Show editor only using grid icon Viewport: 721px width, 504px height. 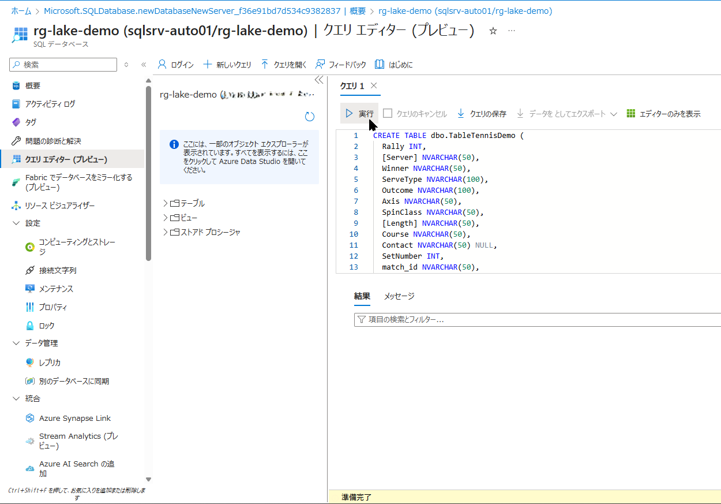tap(631, 114)
